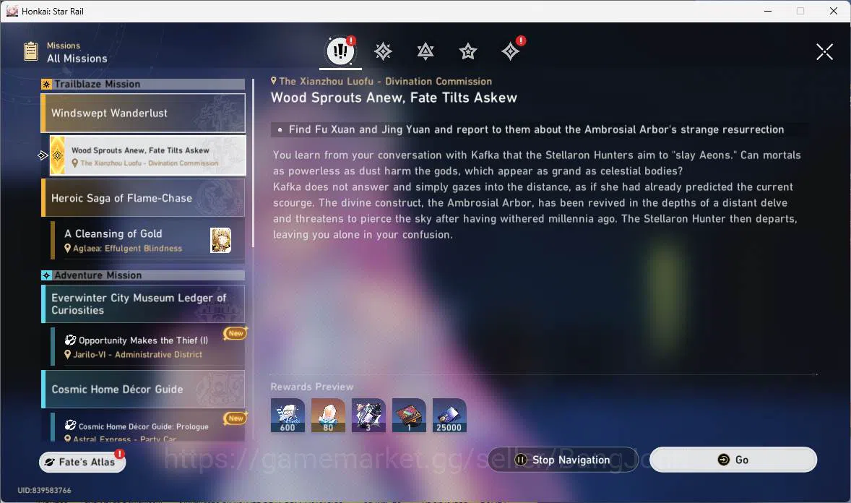The width and height of the screenshot is (851, 503).
Task: Click the Find Fu Xuan and Jing Yuan objective
Action: 536,130
